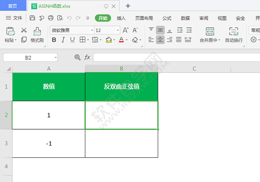260x182 pixels.
Task: Toggle top vertical alignment
Action: coord(151,30)
